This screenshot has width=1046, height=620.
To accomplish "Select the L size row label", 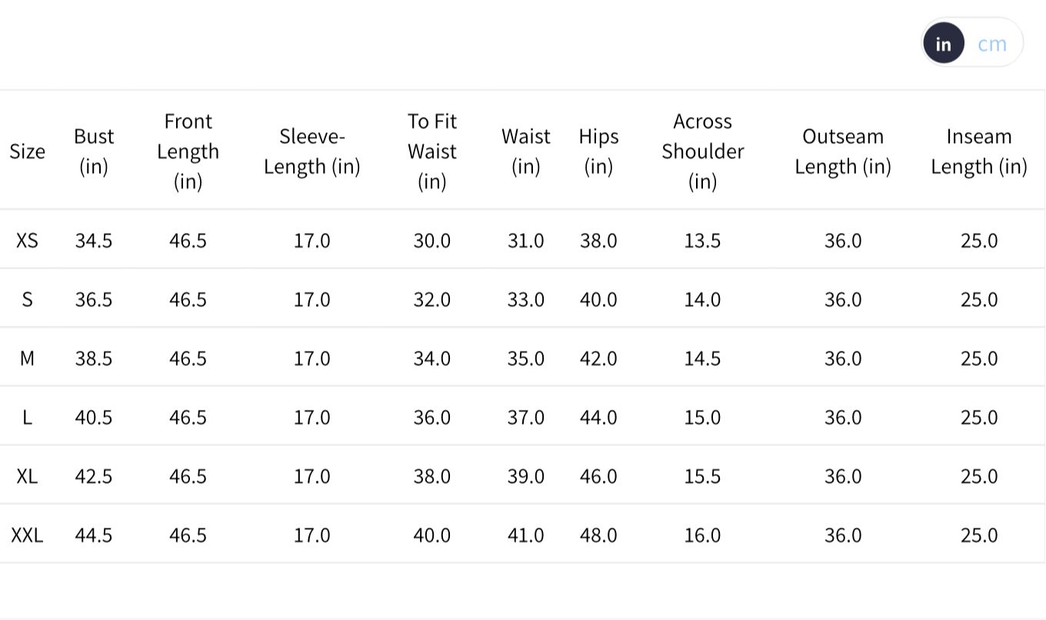I will [x=27, y=417].
